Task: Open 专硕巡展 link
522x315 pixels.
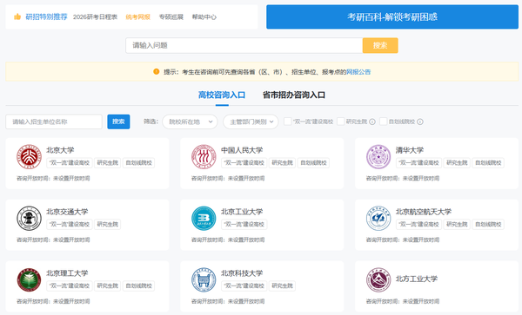Action: click(171, 17)
